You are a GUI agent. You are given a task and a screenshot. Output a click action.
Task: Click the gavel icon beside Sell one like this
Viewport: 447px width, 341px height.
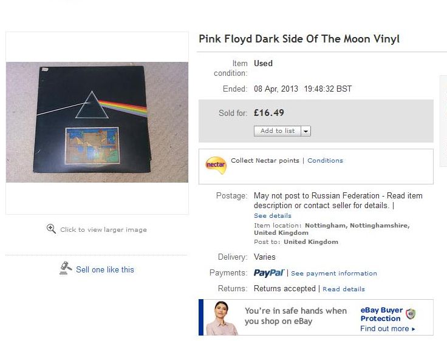[x=66, y=269]
